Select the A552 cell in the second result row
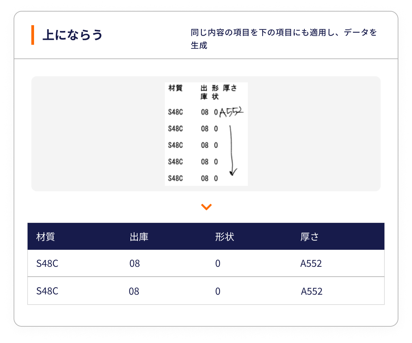 [x=312, y=291]
